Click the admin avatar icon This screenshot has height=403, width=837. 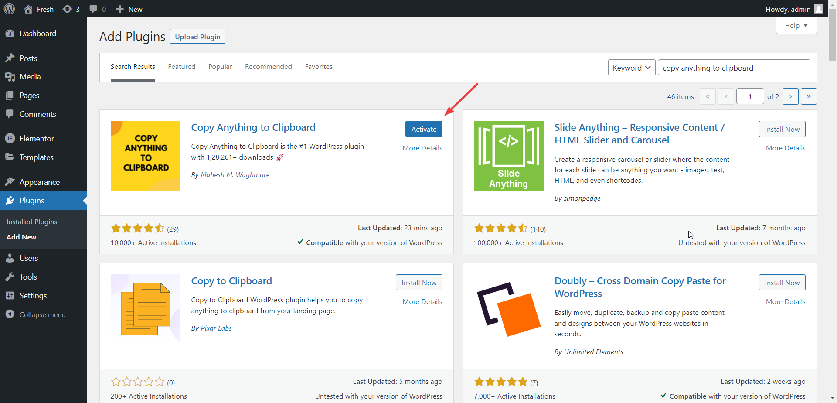[x=819, y=9]
